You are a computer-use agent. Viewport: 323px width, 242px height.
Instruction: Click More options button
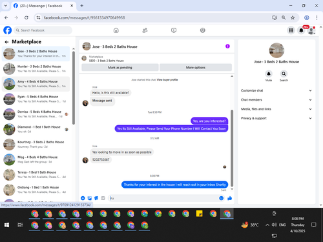pyautogui.click(x=196, y=68)
